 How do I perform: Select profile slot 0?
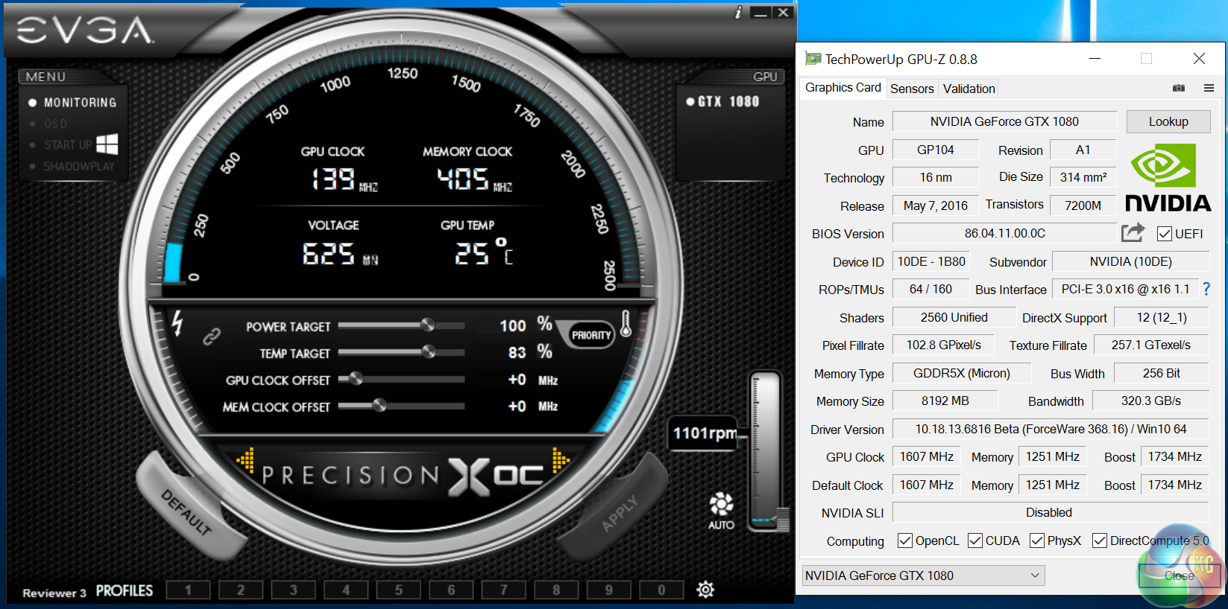tap(661, 590)
